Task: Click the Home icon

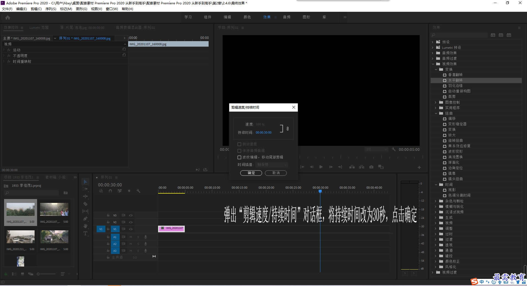Action: click(8, 18)
